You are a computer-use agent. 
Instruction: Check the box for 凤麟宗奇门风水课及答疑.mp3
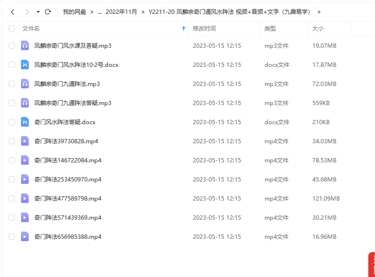pos(11,46)
